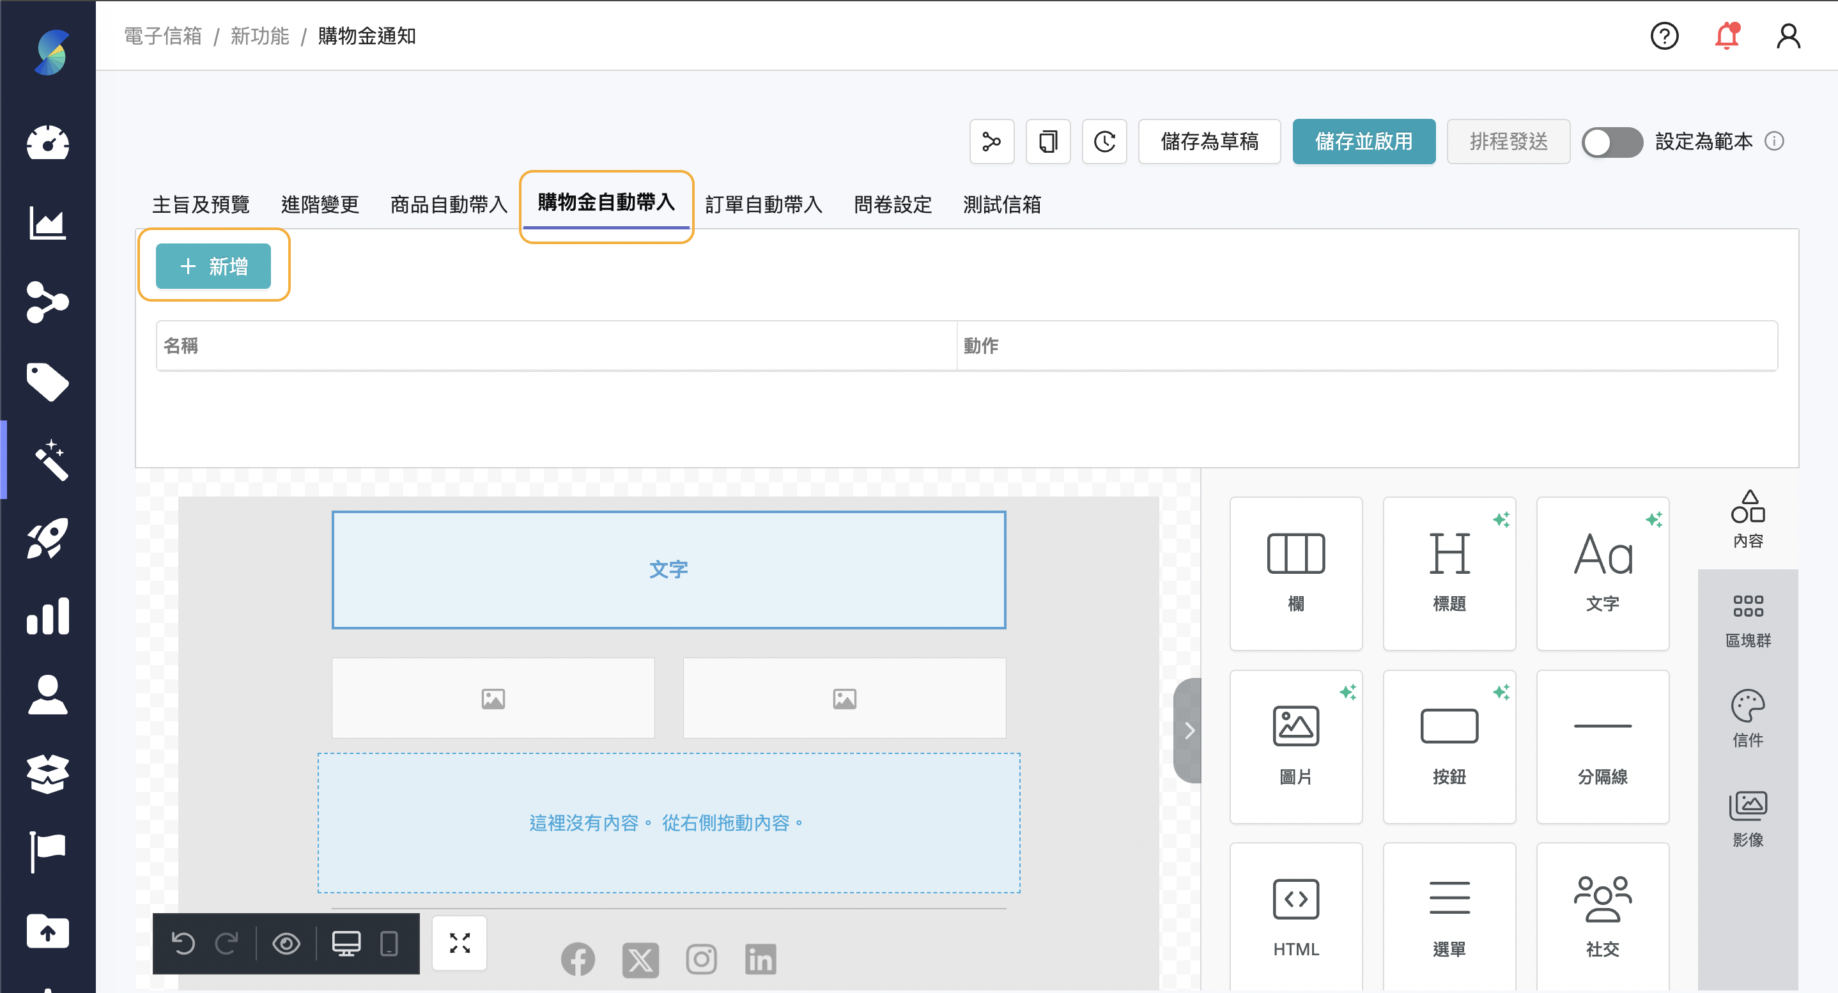
Task: Switch preview to desktop view
Action: point(346,943)
